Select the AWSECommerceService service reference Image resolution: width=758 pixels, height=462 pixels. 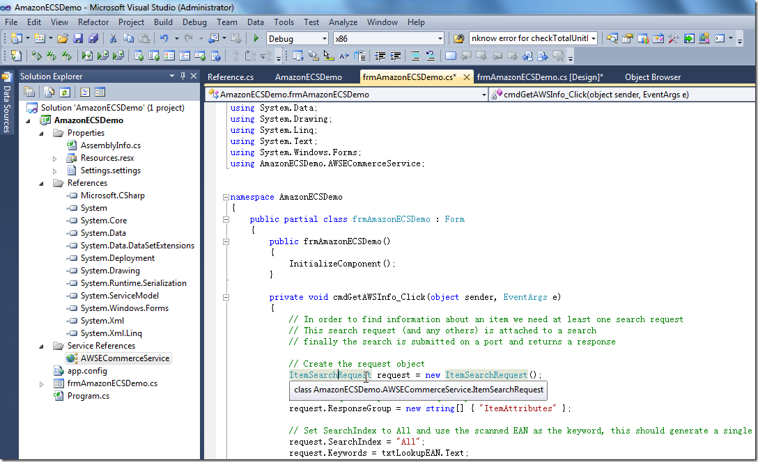coord(125,358)
